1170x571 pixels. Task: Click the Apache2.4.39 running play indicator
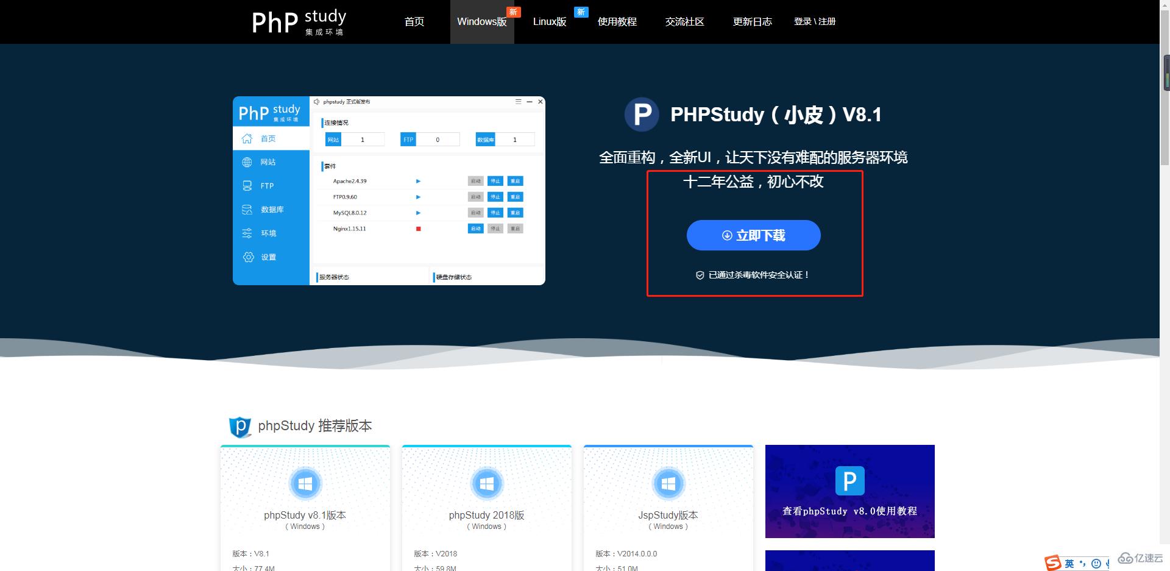click(x=418, y=181)
